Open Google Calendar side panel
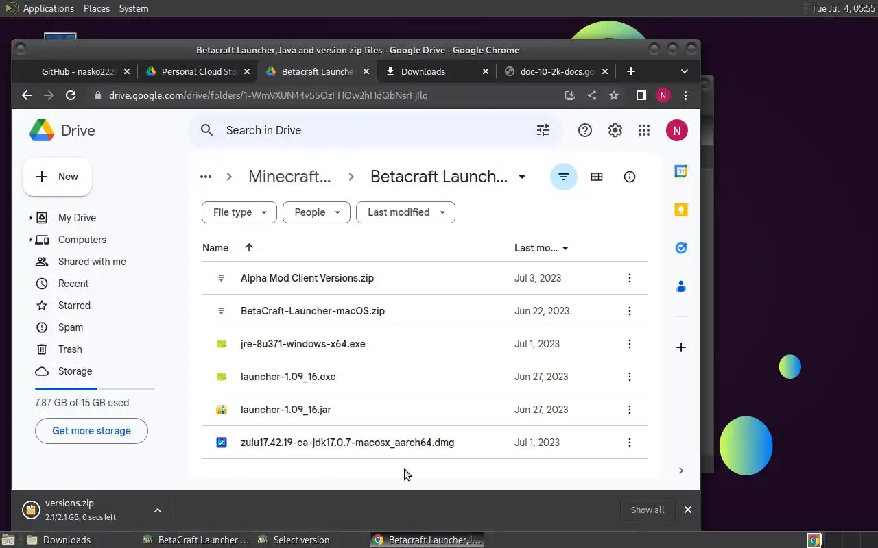 [681, 171]
